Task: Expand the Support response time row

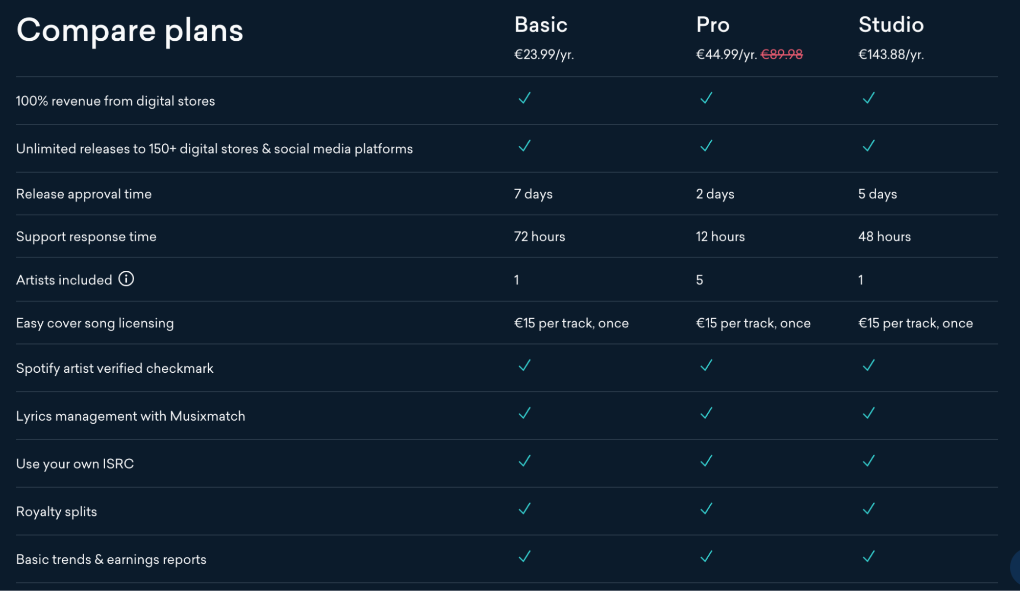Action: [86, 236]
